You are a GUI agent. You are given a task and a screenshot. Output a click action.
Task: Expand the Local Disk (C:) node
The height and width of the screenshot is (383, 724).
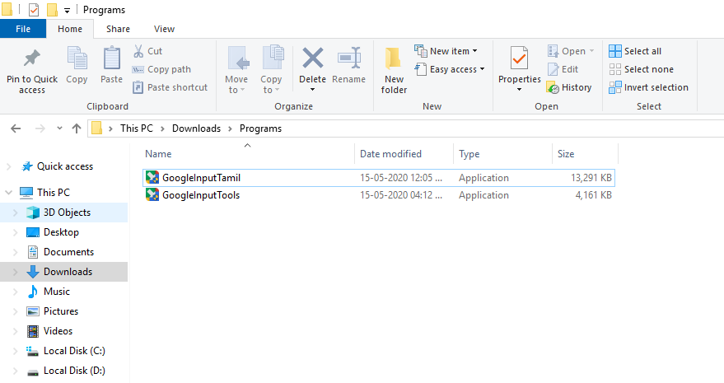point(15,351)
